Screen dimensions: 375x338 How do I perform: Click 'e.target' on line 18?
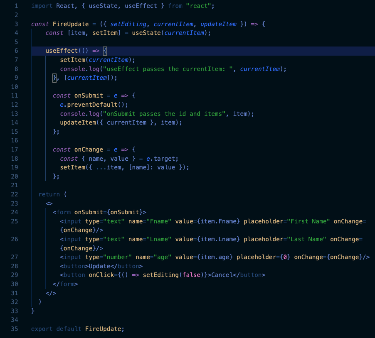pyautogui.click(x=161, y=159)
